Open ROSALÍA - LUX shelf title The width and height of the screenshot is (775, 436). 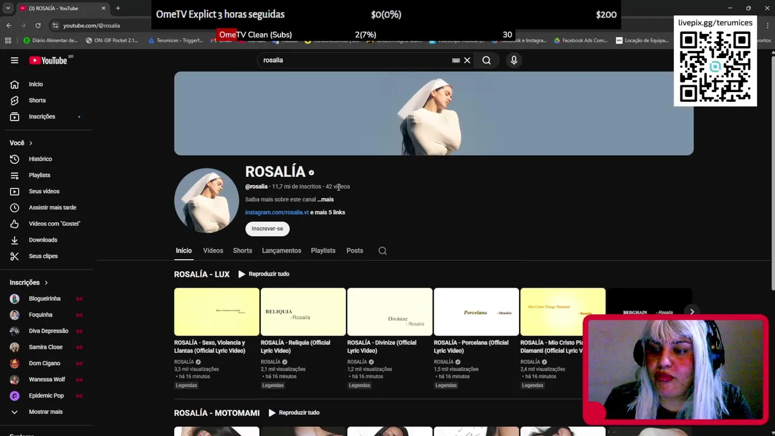202,274
